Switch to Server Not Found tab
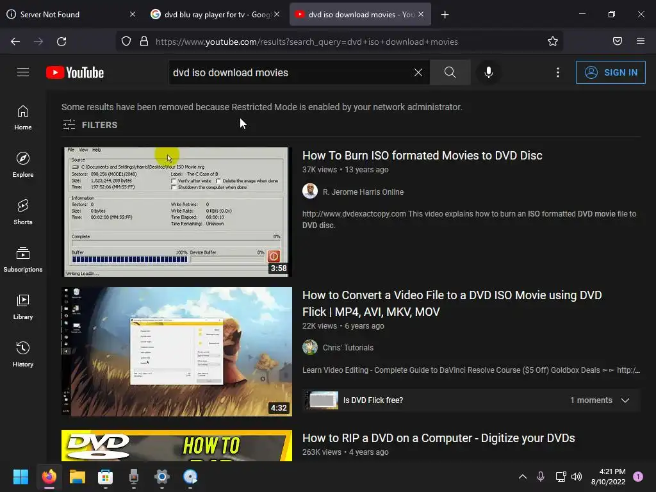Image resolution: width=656 pixels, height=492 pixels. [66, 15]
